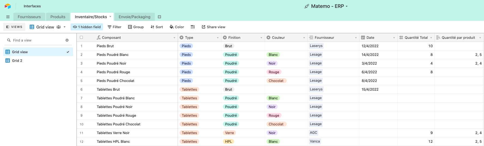The image size is (484, 146).
Task: Click the grid icon beside Grid 2
Action: pos(8,61)
